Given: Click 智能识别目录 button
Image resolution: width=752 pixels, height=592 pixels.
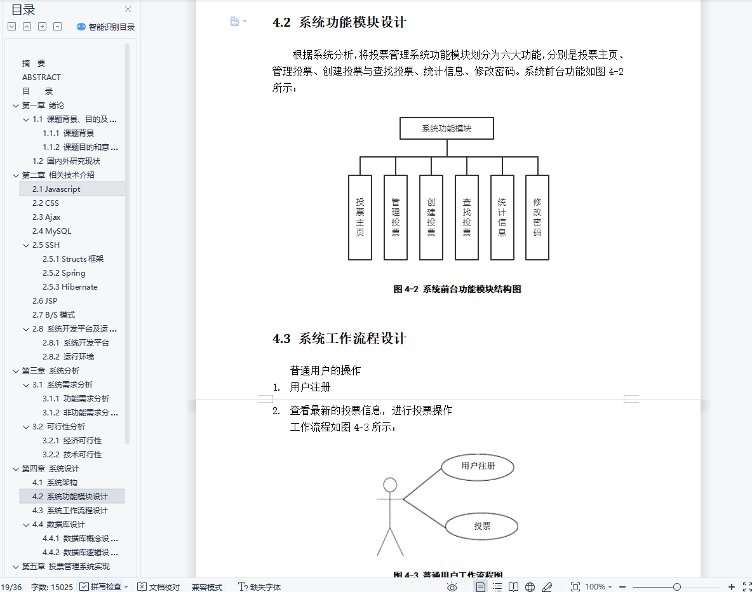Looking at the screenshot, I should coord(105,27).
